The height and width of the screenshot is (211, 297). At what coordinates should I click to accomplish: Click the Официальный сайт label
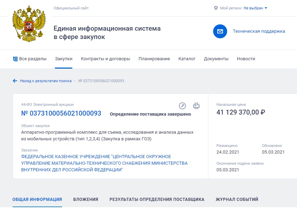[71, 8]
